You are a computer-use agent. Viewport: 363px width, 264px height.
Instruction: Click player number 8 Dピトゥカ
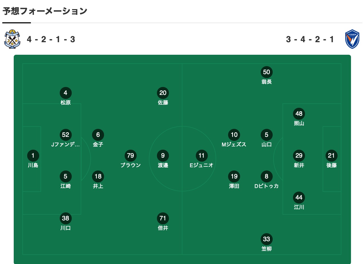(266, 176)
